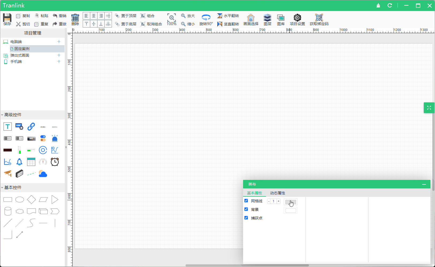Minimize the 画布 properties panel
Image resolution: width=435 pixels, height=267 pixels.
(x=424, y=184)
